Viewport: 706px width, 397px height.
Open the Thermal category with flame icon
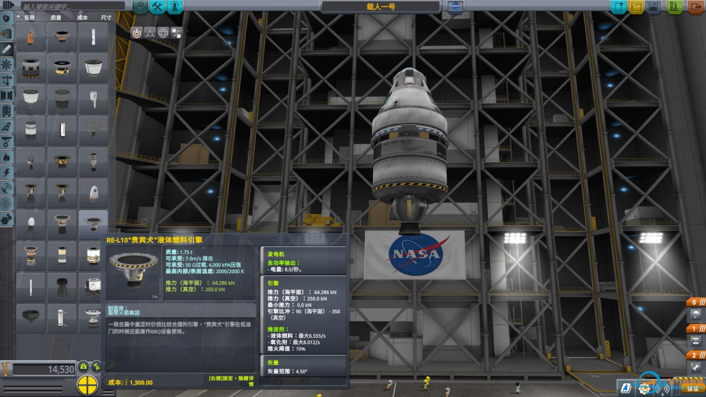pos(7,157)
